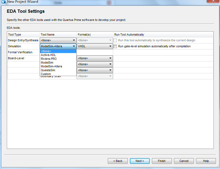Proceed with the Next button
Viewport: 220px width, 169px height.
pyautogui.click(x=140, y=161)
